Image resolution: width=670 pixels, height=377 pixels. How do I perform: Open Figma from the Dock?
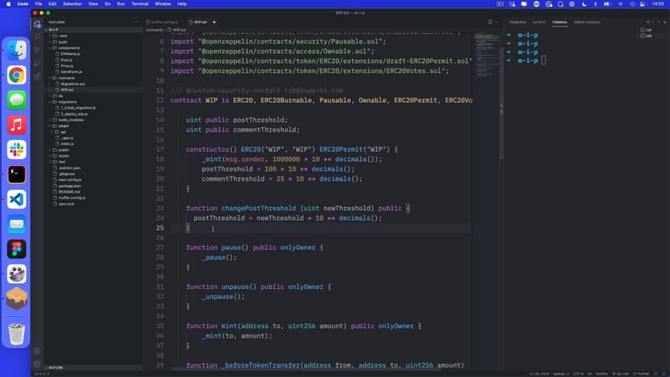click(x=16, y=249)
